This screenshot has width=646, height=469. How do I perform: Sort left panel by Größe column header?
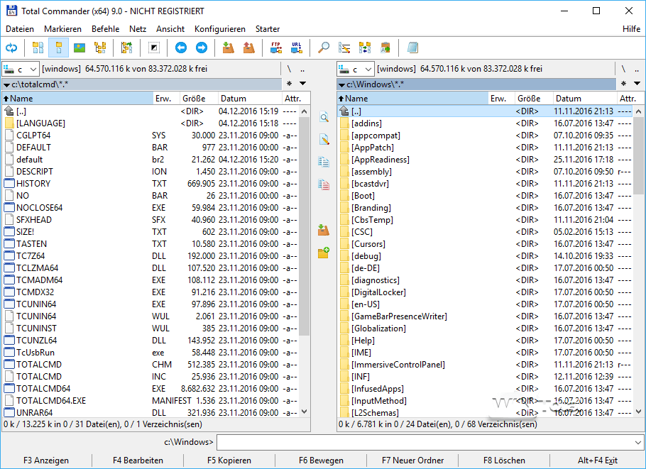[x=199, y=99]
